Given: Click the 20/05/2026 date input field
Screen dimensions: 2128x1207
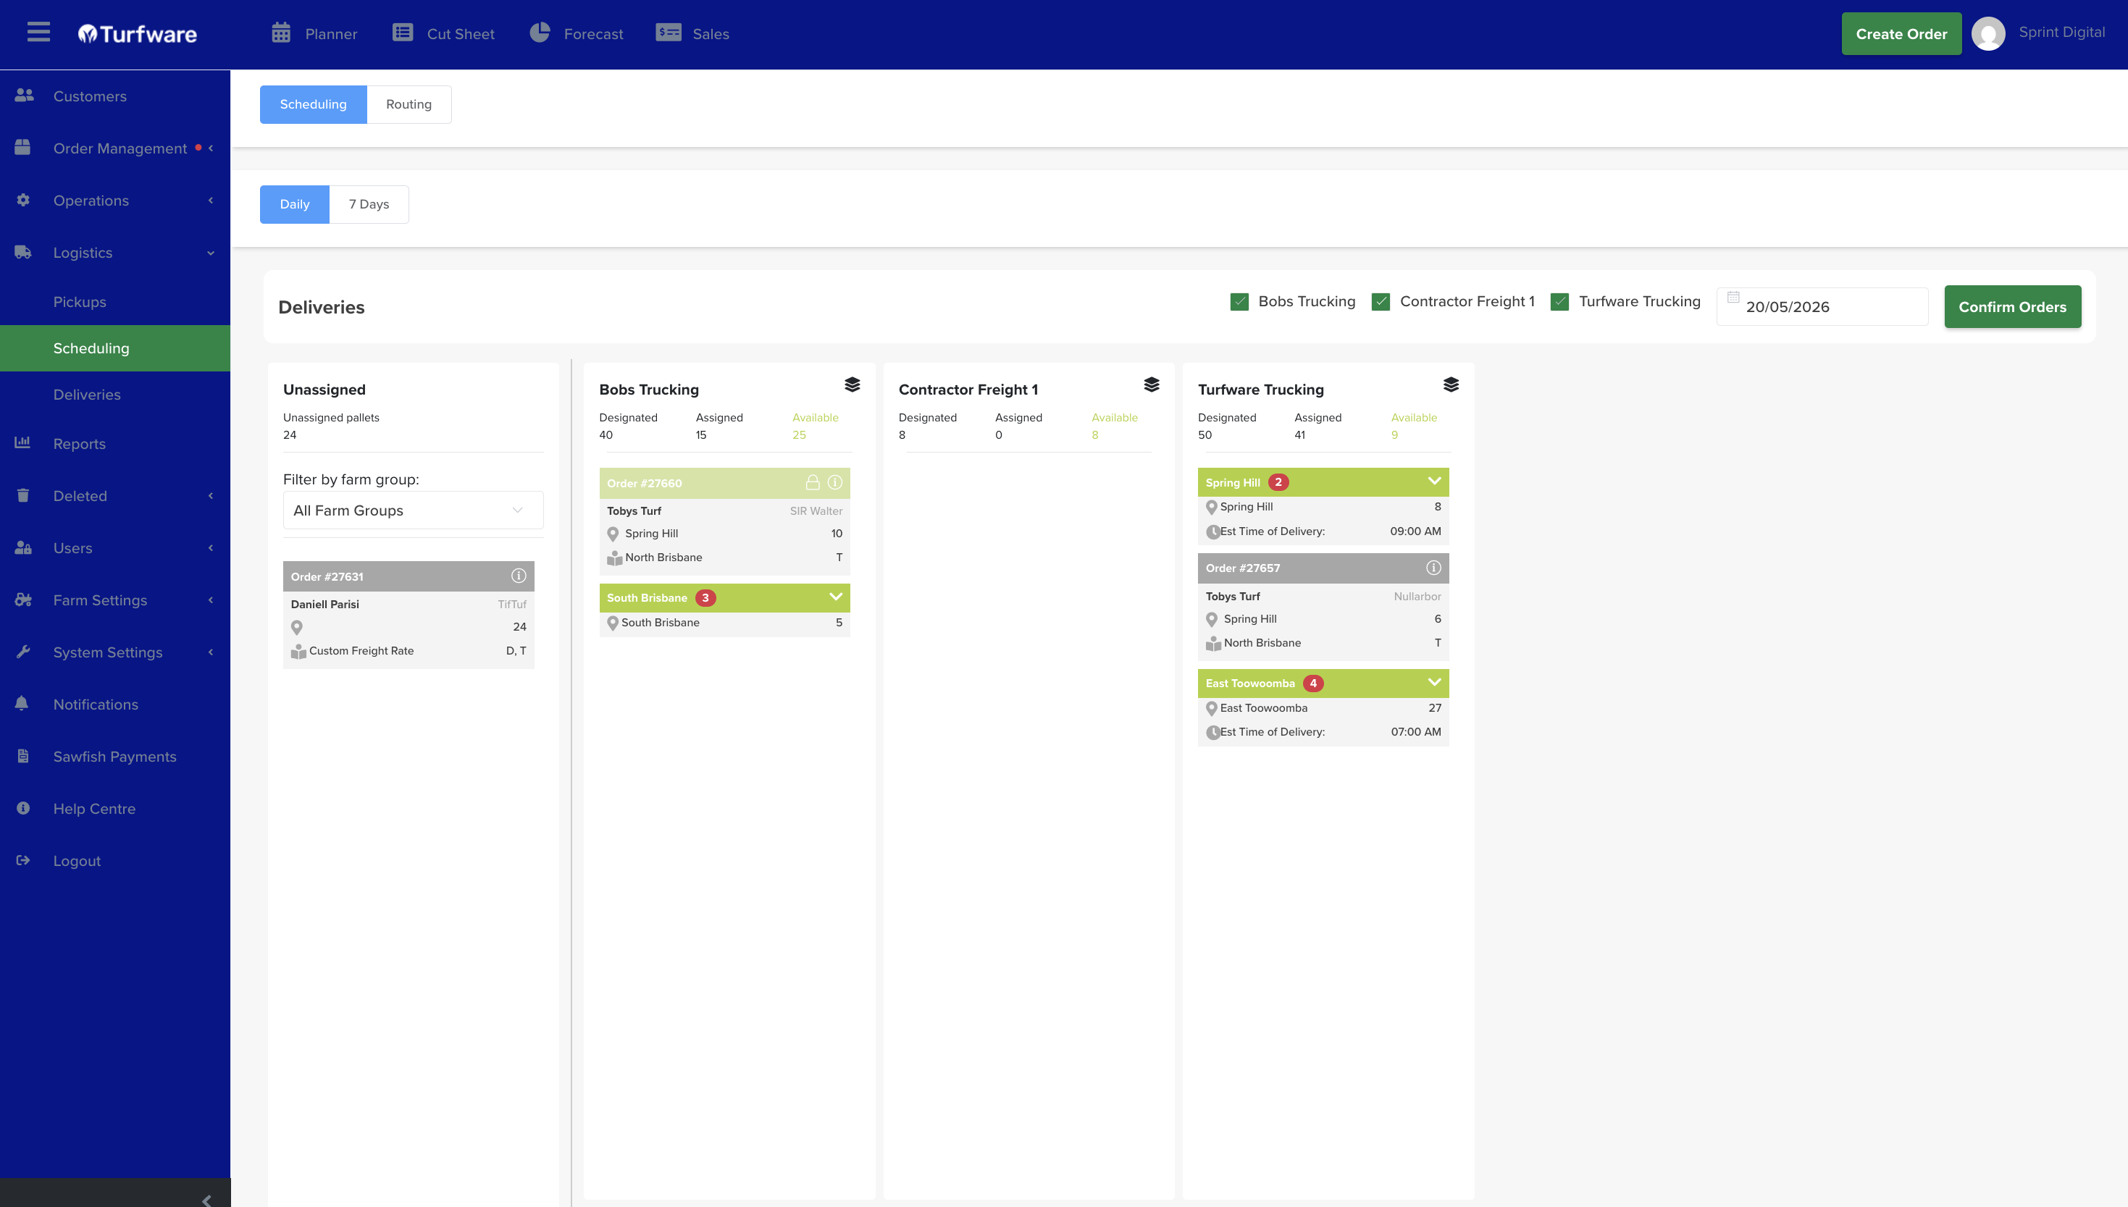Looking at the screenshot, I should click(1822, 307).
